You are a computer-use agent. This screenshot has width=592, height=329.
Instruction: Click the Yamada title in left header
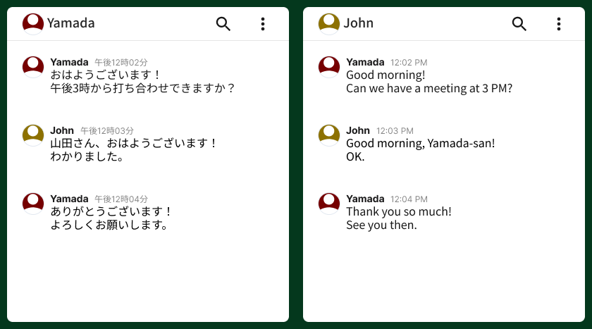[71, 23]
